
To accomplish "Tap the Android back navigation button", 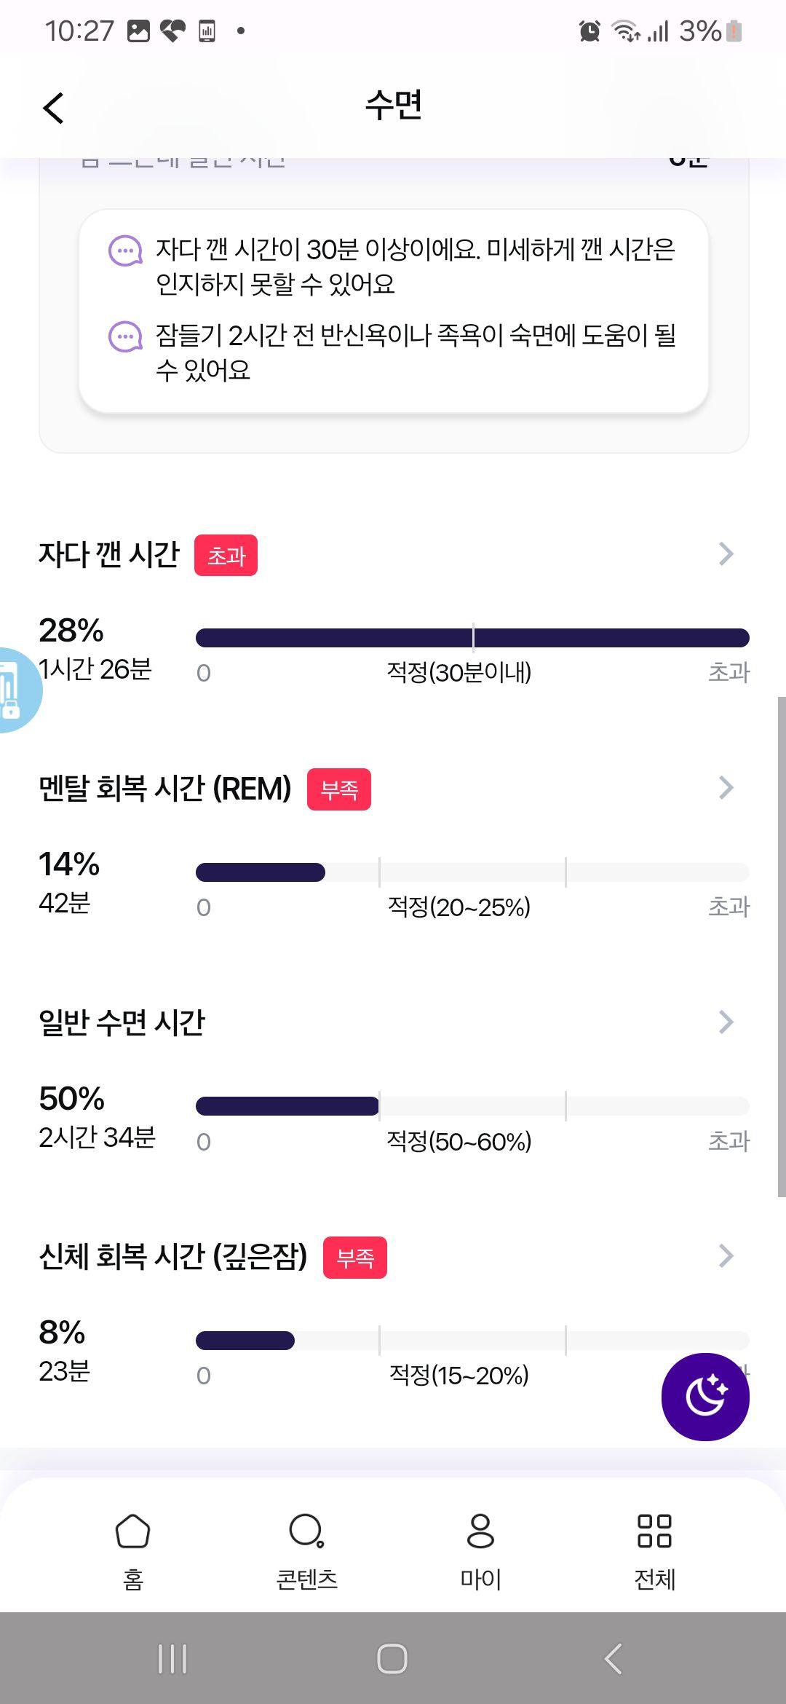I will [614, 1658].
